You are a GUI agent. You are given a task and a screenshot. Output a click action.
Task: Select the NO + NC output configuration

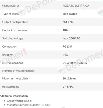(68, 22)
